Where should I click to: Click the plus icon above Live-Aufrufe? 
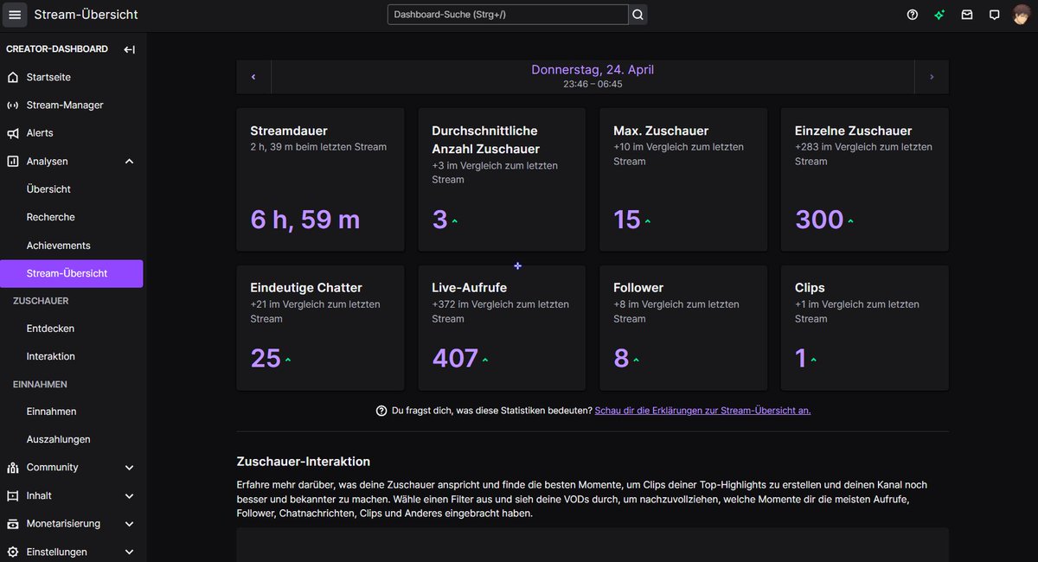click(x=517, y=265)
